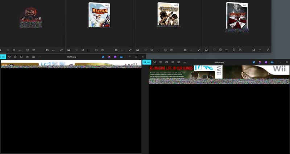
Task: Zoom to fit in the Umbrella cover window
Action: point(234,50)
